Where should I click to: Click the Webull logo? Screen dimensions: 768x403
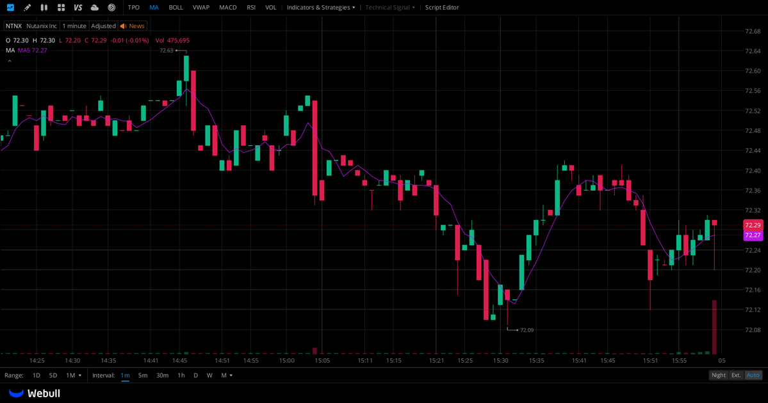35,393
